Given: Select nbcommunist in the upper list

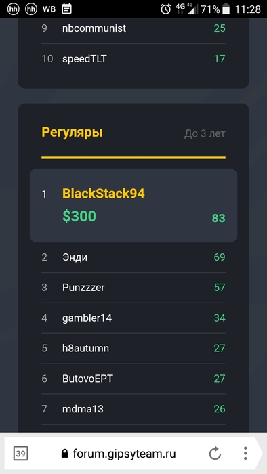Looking at the screenshot, I should pos(133,28).
